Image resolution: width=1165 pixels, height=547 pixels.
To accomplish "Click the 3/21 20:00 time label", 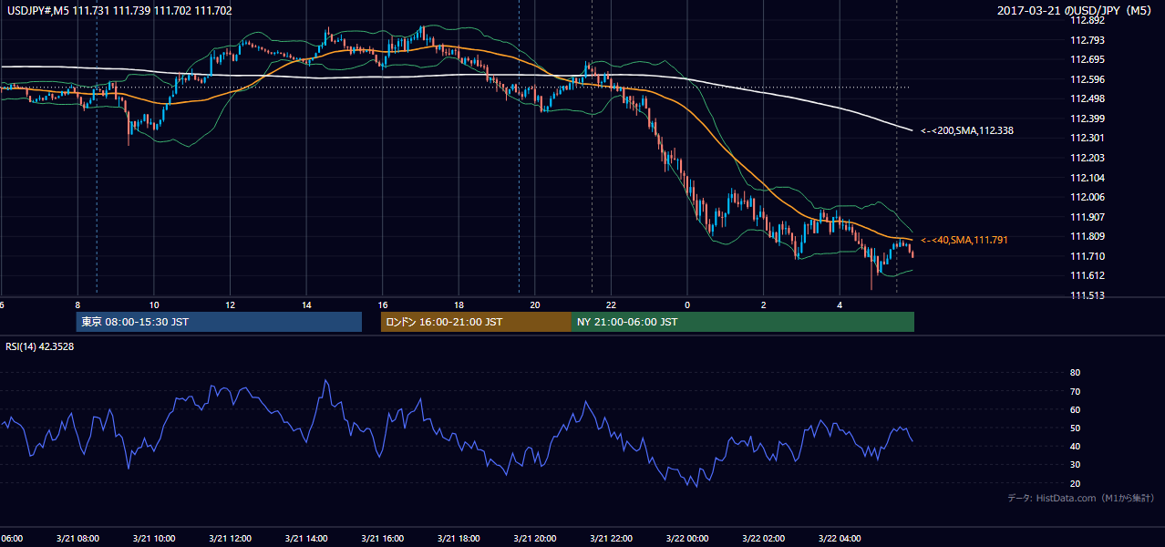I will pos(535,539).
